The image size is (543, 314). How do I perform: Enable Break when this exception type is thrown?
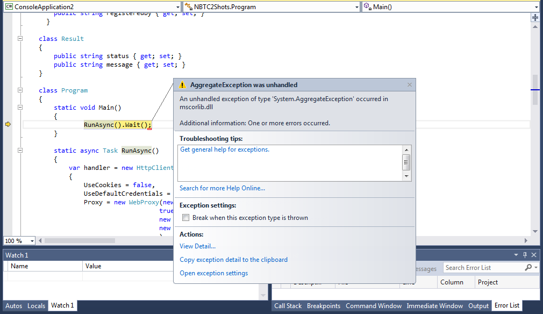pyautogui.click(x=186, y=217)
